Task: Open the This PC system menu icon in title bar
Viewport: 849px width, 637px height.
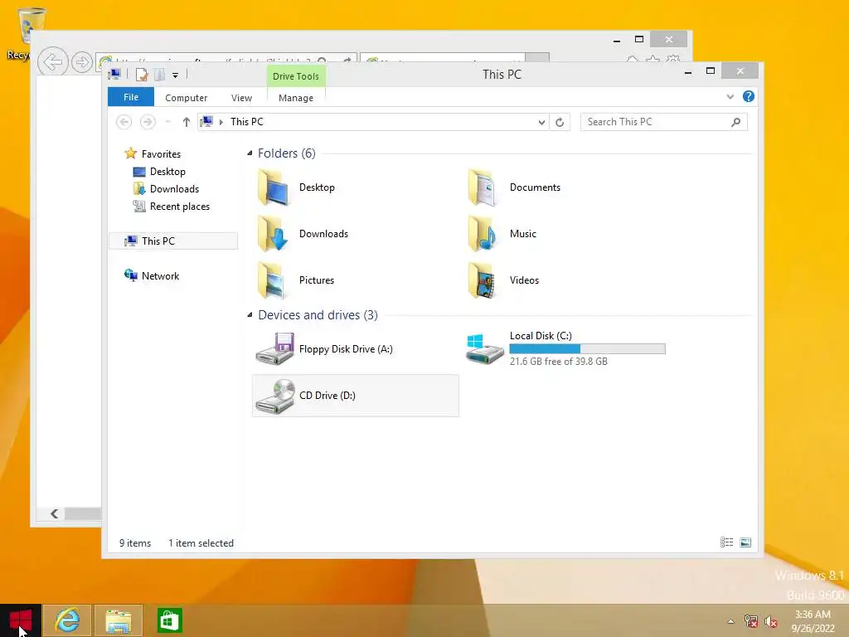Action: click(x=114, y=74)
